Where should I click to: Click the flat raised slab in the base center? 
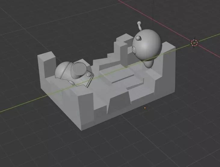click(x=117, y=74)
